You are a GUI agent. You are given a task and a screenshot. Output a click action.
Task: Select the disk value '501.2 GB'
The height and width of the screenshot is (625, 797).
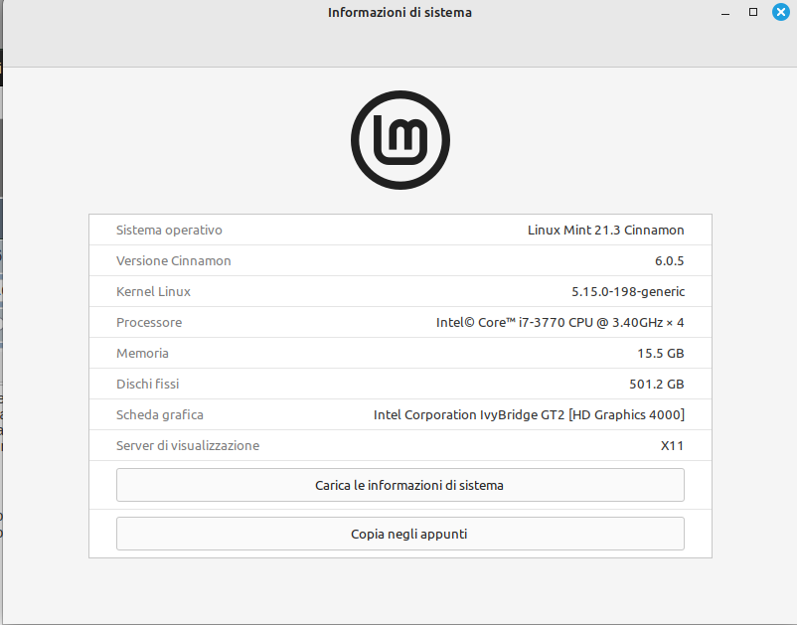657,385
